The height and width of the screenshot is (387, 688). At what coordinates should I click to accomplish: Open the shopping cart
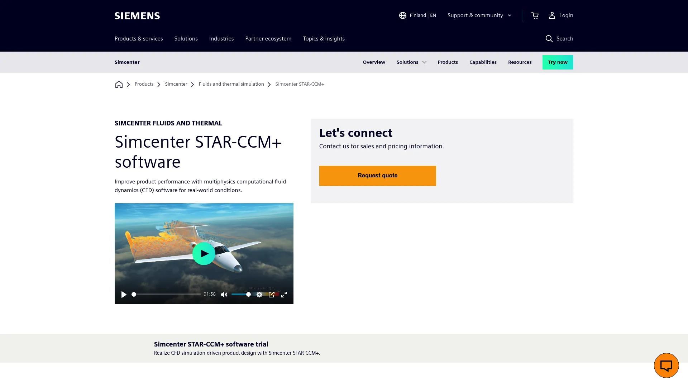[x=535, y=15]
